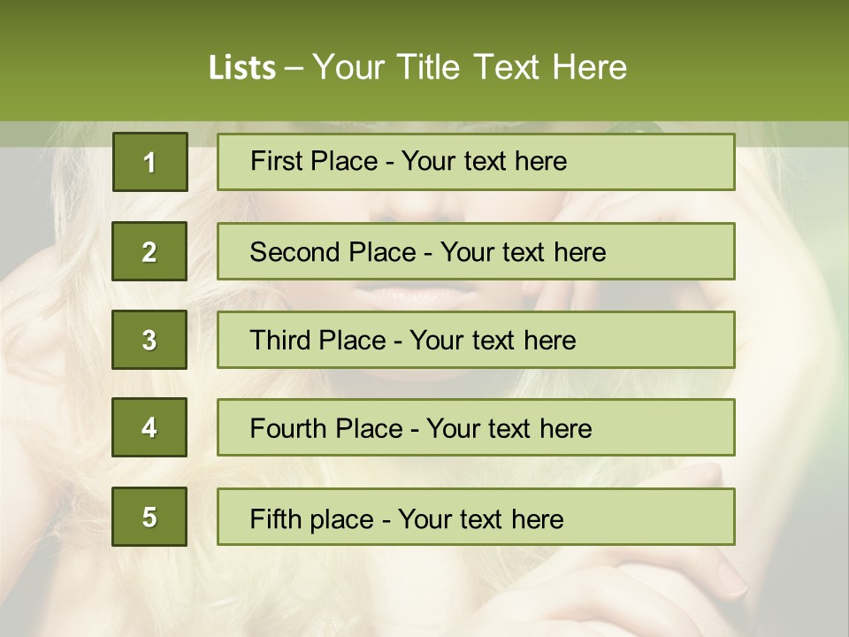Select the Fifth place text bar
849x637 pixels.
476,517
